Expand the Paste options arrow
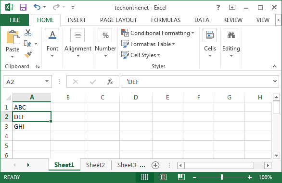Screen dimensions: 282x183 tap(12, 57)
